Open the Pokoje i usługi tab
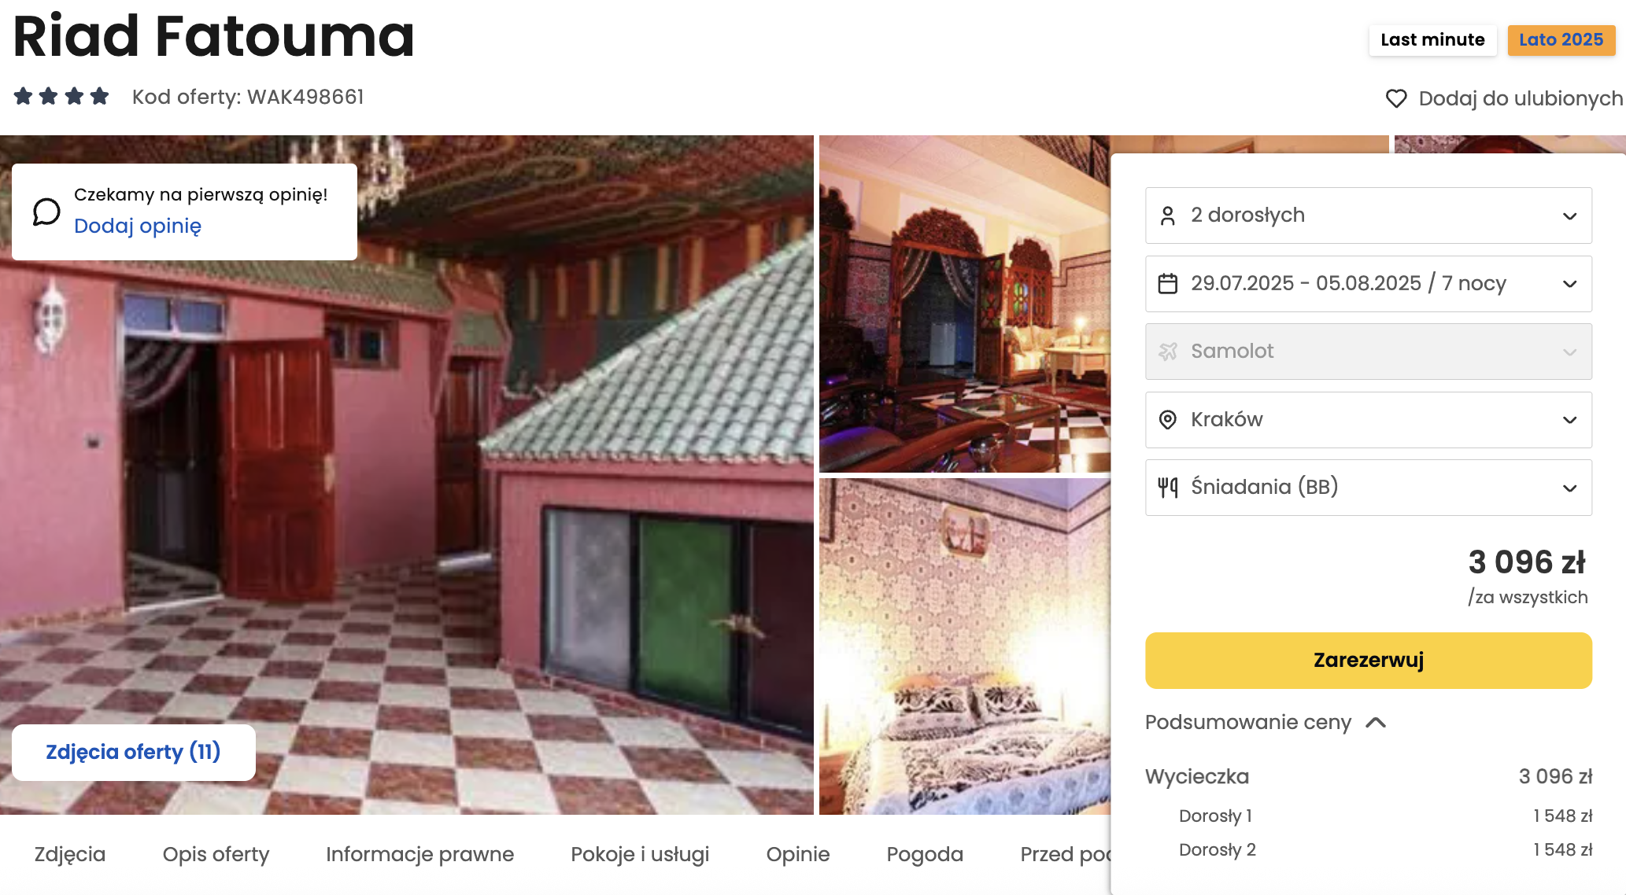The height and width of the screenshot is (895, 1626). [x=640, y=854]
